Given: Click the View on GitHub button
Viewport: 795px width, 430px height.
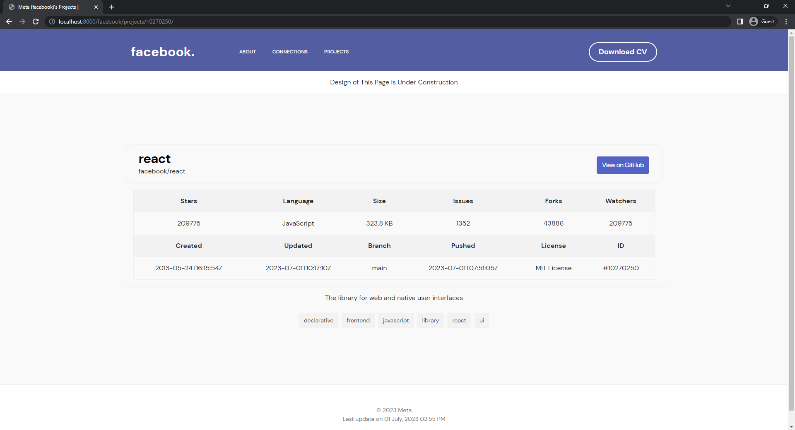Looking at the screenshot, I should tap(623, 165).
